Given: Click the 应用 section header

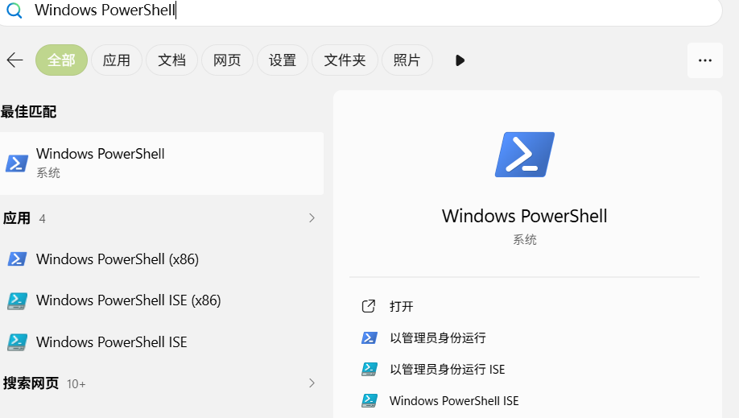Looking at the screenshot, I should pos(16,218).
